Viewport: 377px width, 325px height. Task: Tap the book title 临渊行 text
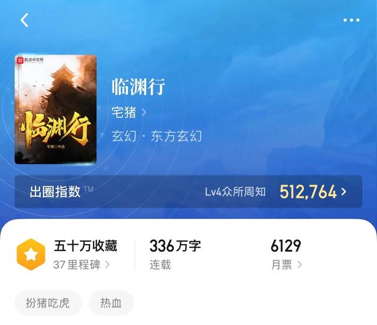[x=138, y=87]
